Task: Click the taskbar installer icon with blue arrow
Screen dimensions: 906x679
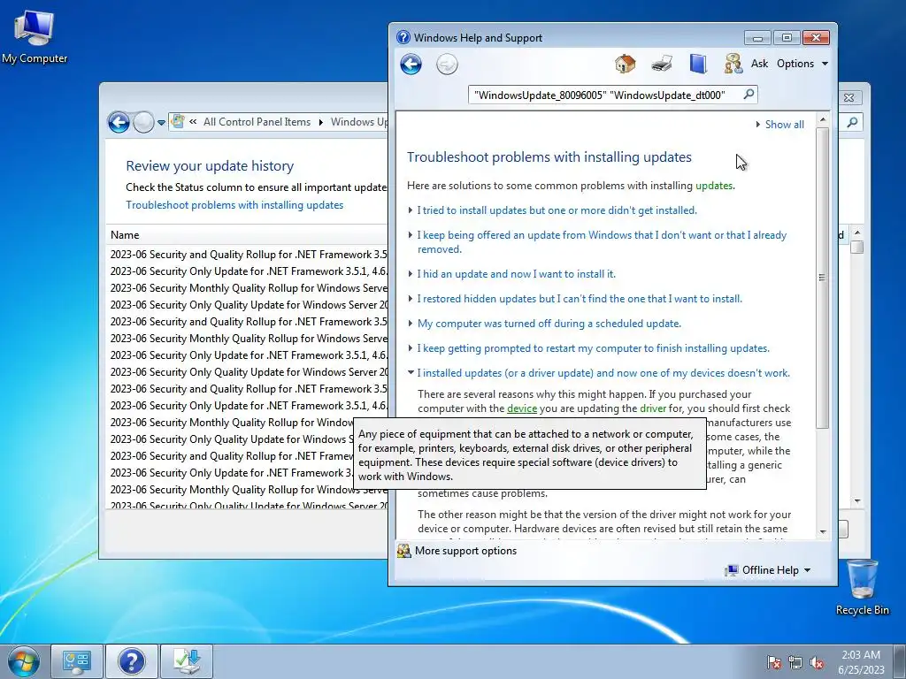Action: click(x=187, y=661)
